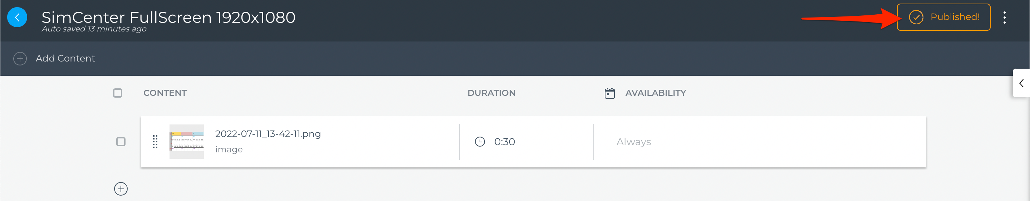Screen dimensions: 1030x201
Task: Click the SimCenter FullScreen 1920x1080 title
Action: (168, 17)
